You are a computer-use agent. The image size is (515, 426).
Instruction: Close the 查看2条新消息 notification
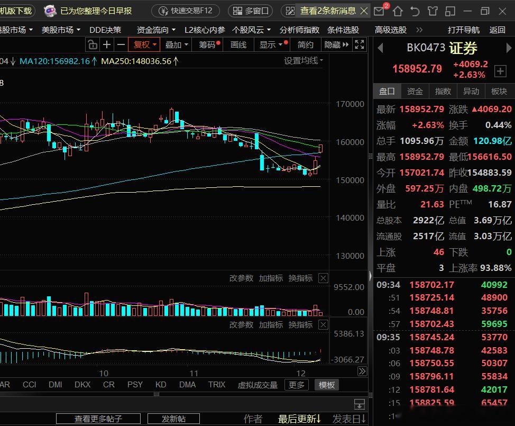364,11
